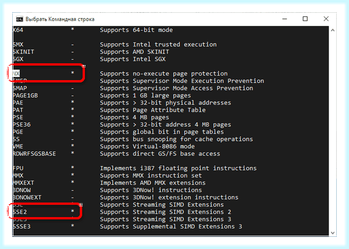
Task: Click 'Supports Intel trusted execution' text
Action: pyautogui.click(x=158, y=45)
